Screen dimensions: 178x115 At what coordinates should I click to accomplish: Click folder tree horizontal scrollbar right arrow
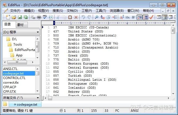33,62
